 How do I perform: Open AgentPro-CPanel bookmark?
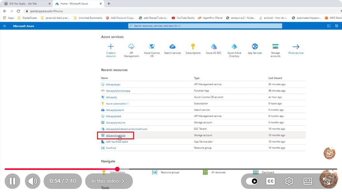210,18
